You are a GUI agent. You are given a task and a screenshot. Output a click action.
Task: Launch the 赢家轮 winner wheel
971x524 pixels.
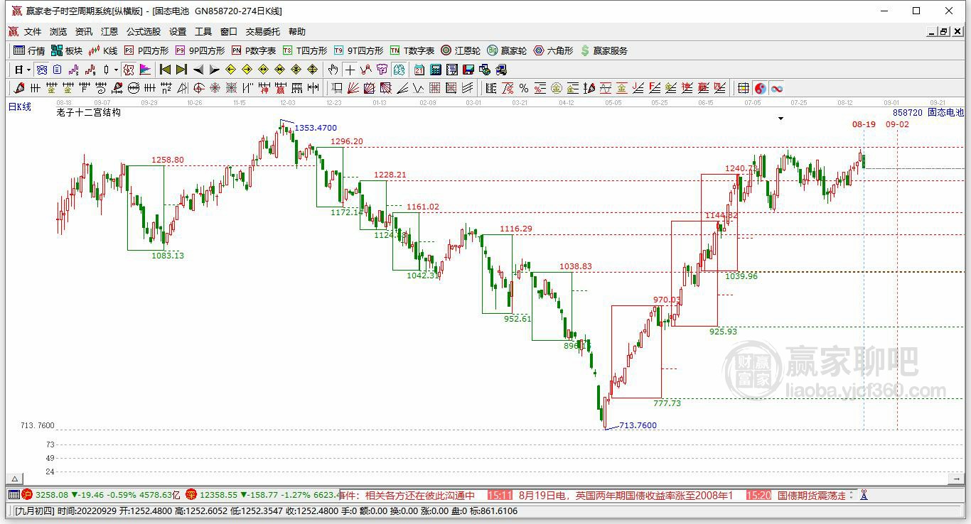[507, 50]
